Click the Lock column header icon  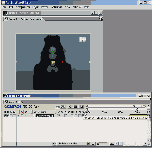coord(14,112)
